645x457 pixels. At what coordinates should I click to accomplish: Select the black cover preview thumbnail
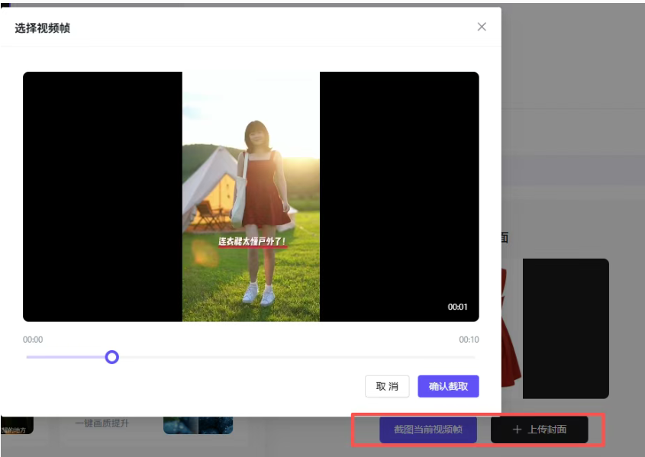[x=566, y=328]
